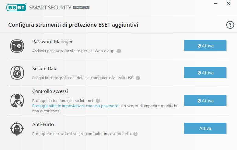Click the Controllo accessi heading

click(x=50, y=91)
